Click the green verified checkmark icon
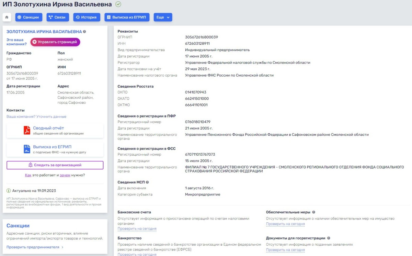 [x=118, y=4]
